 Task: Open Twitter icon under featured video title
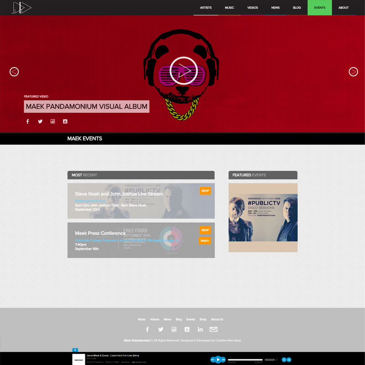pyautogui.click(x=40, y=121)
